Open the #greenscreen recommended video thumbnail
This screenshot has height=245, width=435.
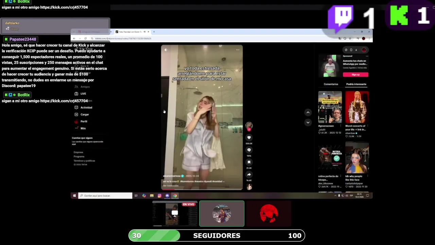click(330, 107)
